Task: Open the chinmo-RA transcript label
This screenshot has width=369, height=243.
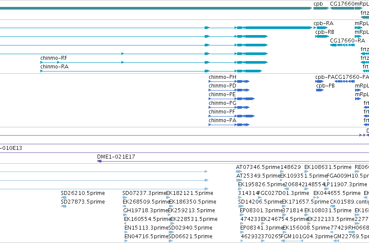Action: click(x=54, y=67)
